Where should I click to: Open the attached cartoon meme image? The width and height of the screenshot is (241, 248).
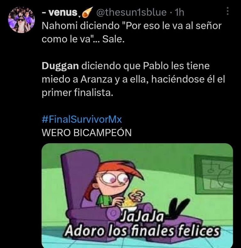point(137,196)
